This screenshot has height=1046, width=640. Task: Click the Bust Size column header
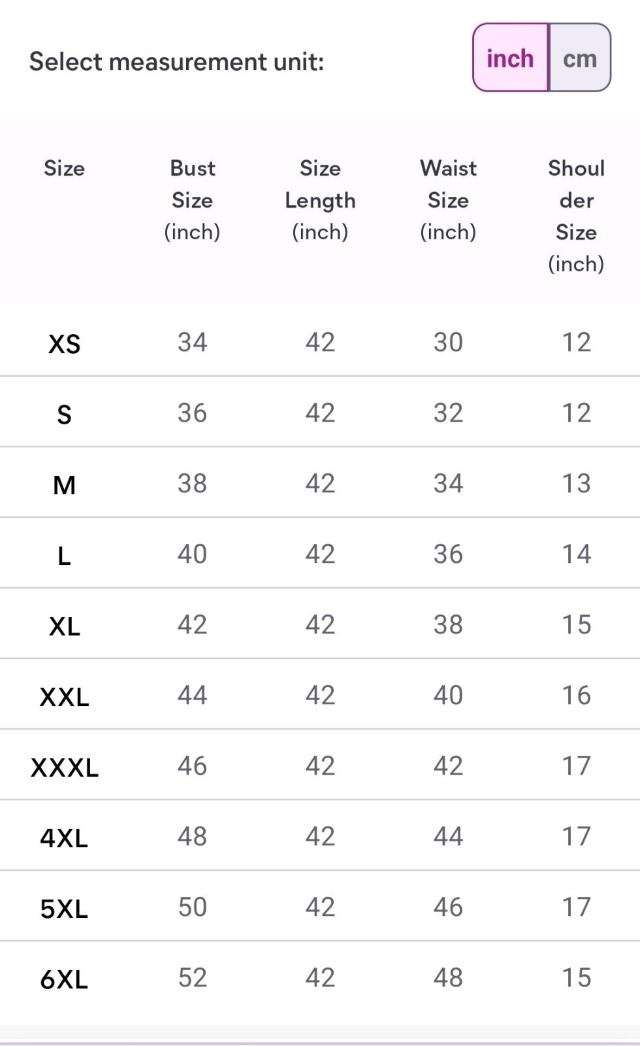(x=192, y=199)
